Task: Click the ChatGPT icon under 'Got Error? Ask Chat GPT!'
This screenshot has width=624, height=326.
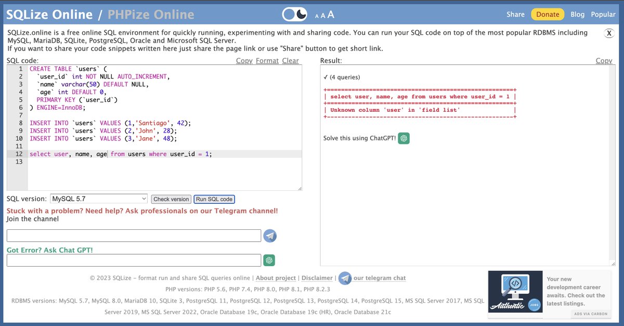Action: pyautogui.click(x=269, y=260)
